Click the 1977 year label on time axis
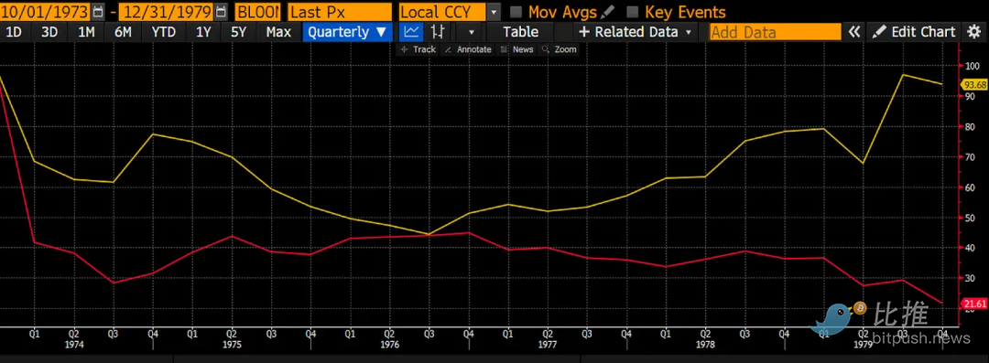Screen dimensions: 989x363 click(547, 346)
